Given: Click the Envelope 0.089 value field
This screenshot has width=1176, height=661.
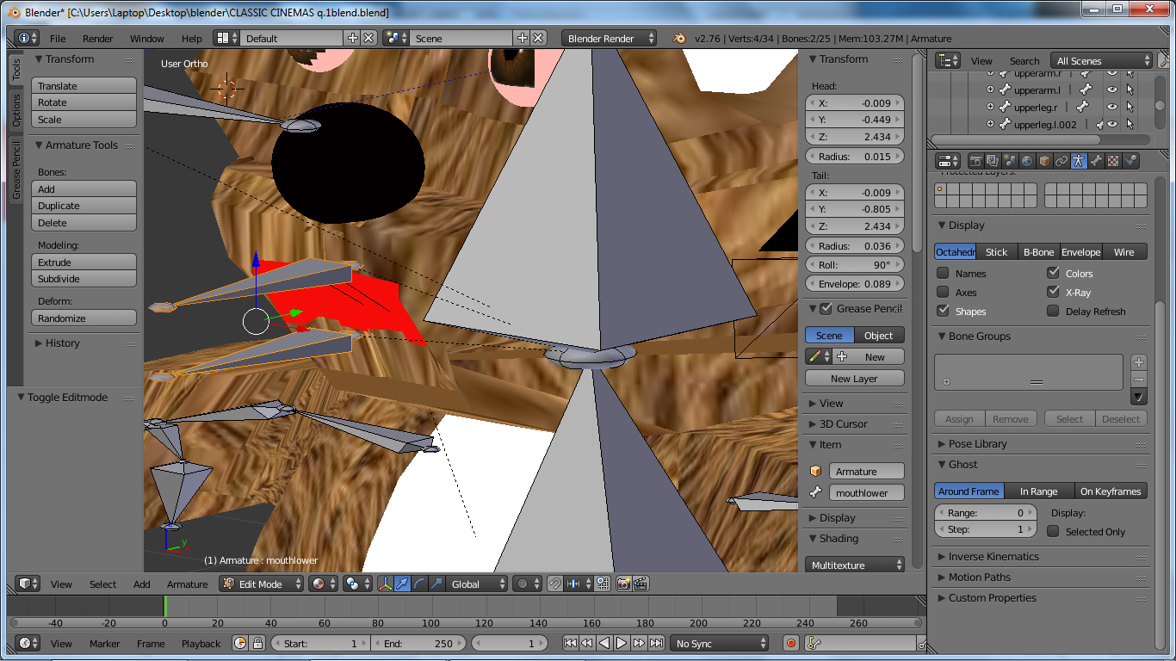Looking at the screenshot, I should 855,284.
